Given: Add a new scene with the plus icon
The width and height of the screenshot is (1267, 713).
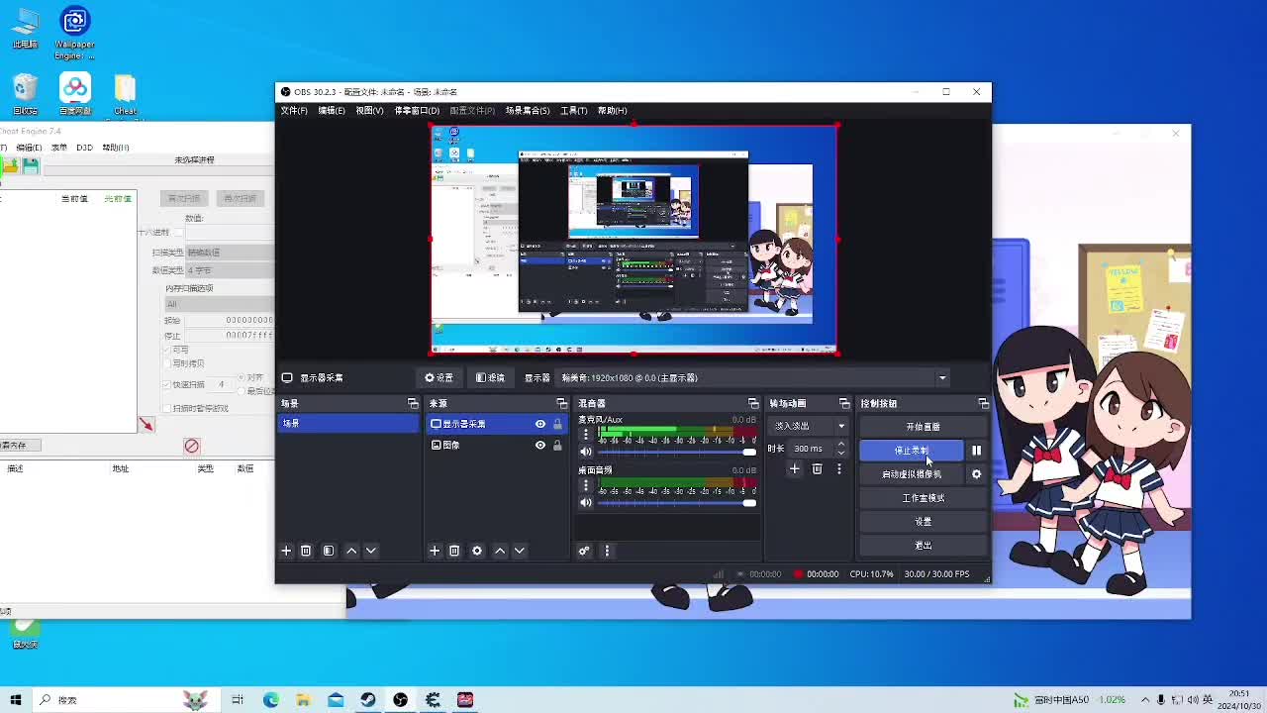Looking at the screenshot, I should point(286,551).
